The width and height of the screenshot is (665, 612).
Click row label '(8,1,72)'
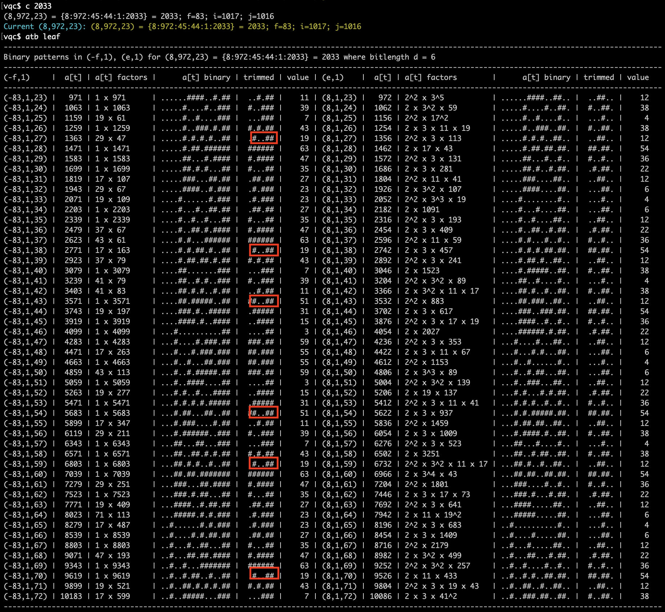[339, 596]
